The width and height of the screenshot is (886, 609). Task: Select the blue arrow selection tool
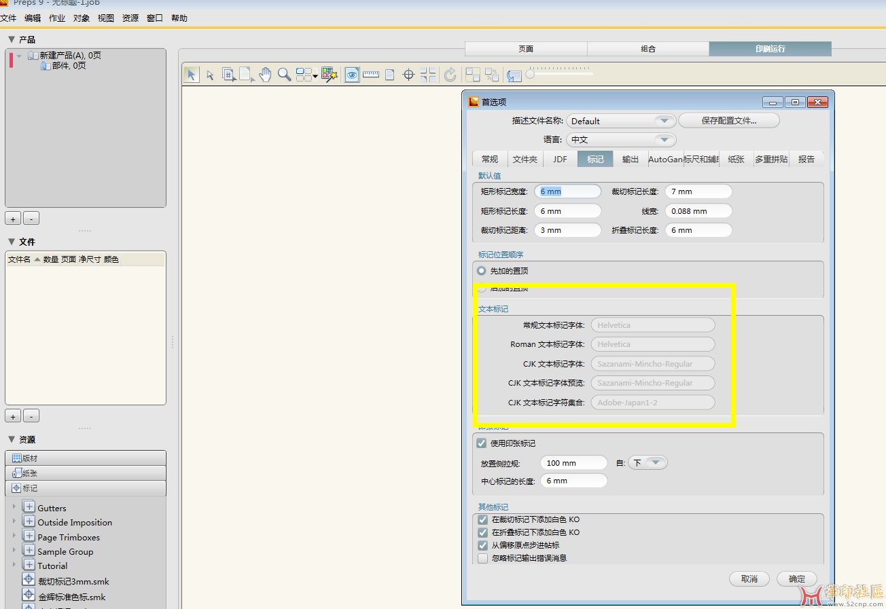point(192,75)
